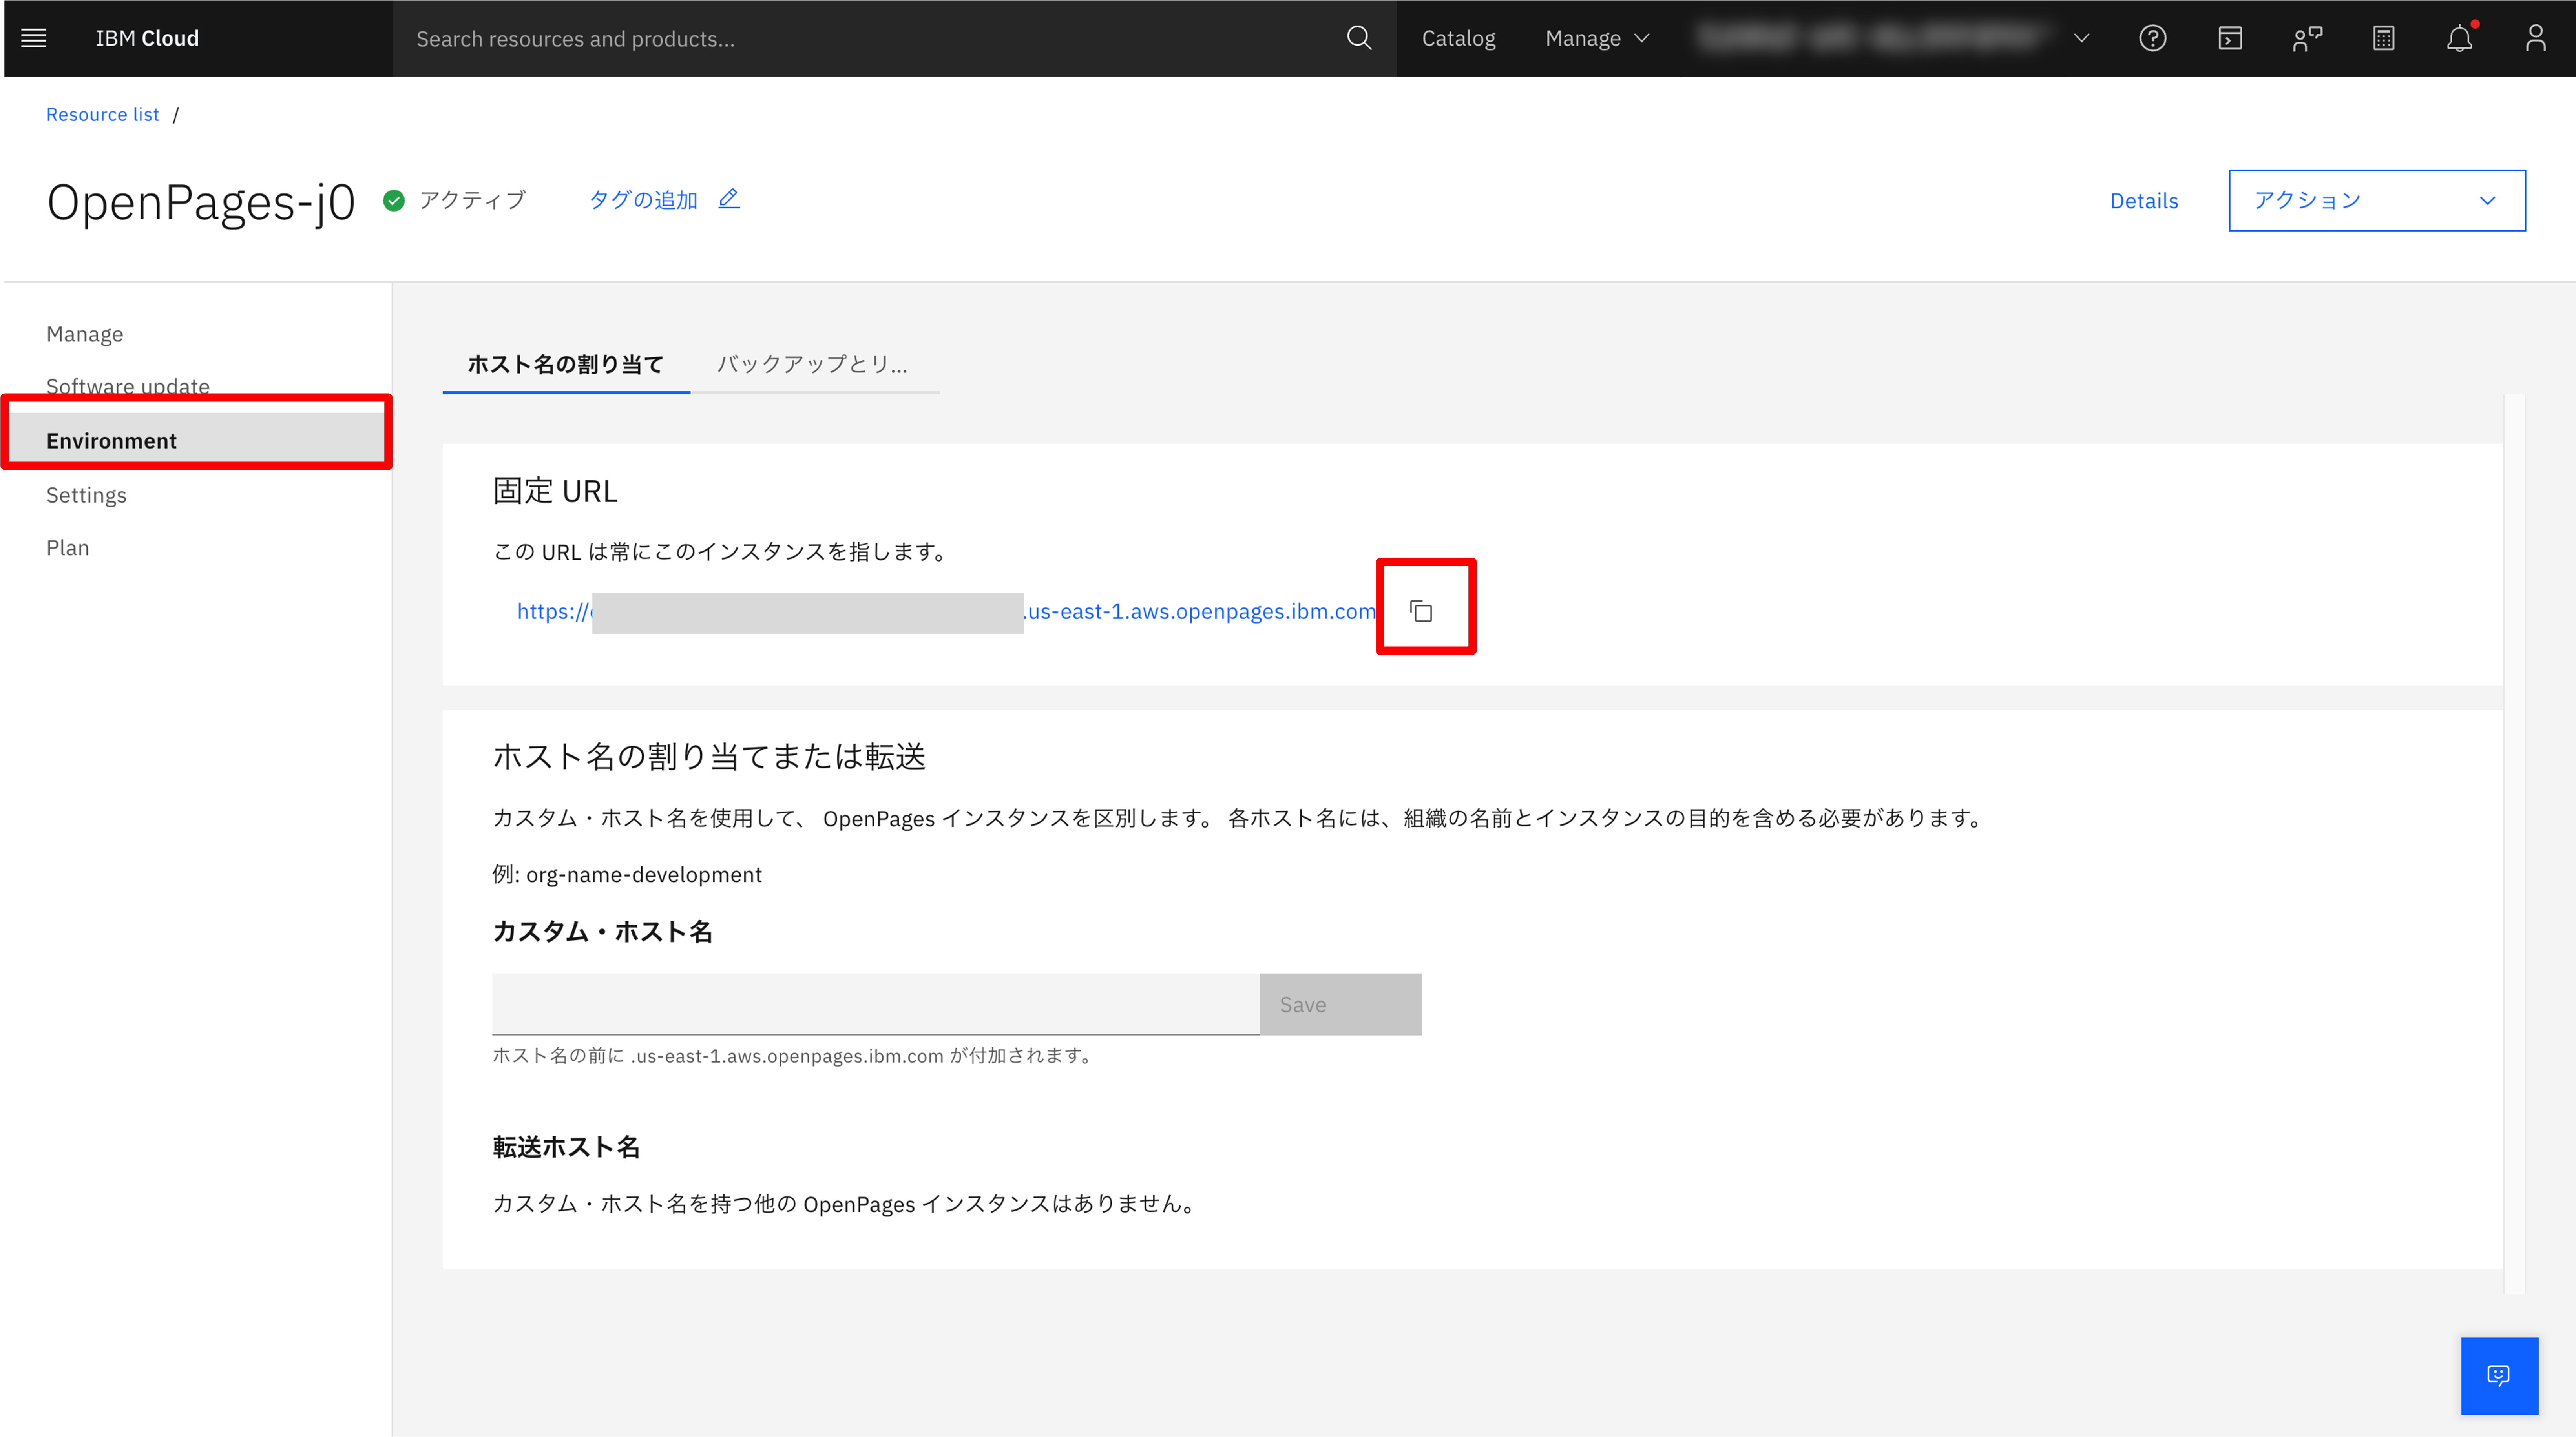Launch the IBM Cloud Shell icon

point(2229,38)
